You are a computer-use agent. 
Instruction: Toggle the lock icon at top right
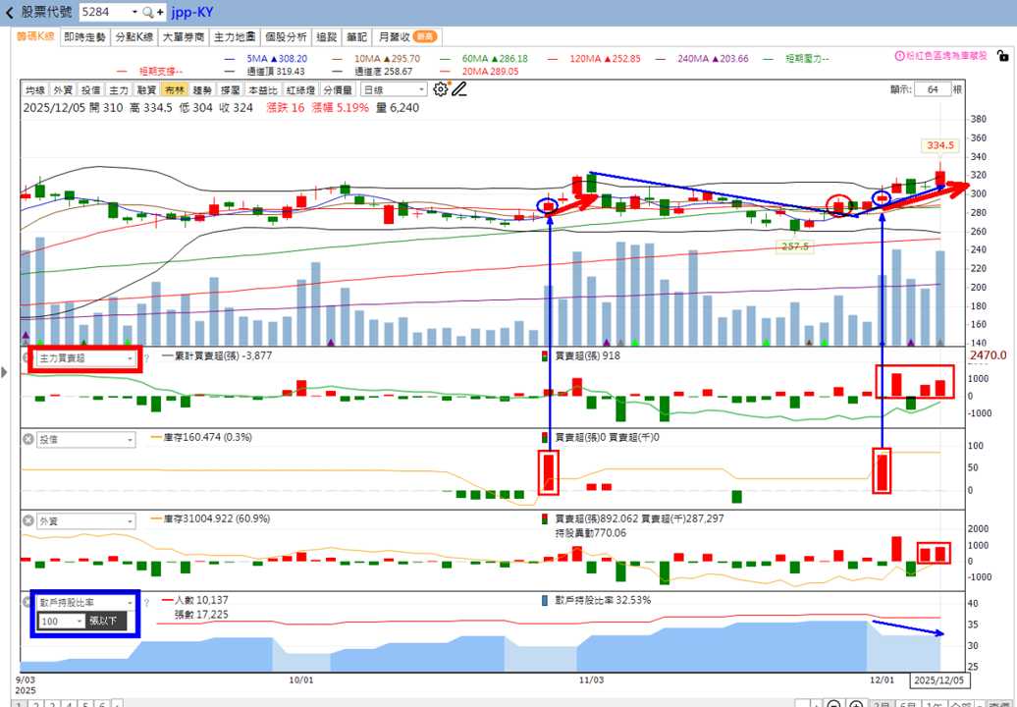coord(1002,56)
